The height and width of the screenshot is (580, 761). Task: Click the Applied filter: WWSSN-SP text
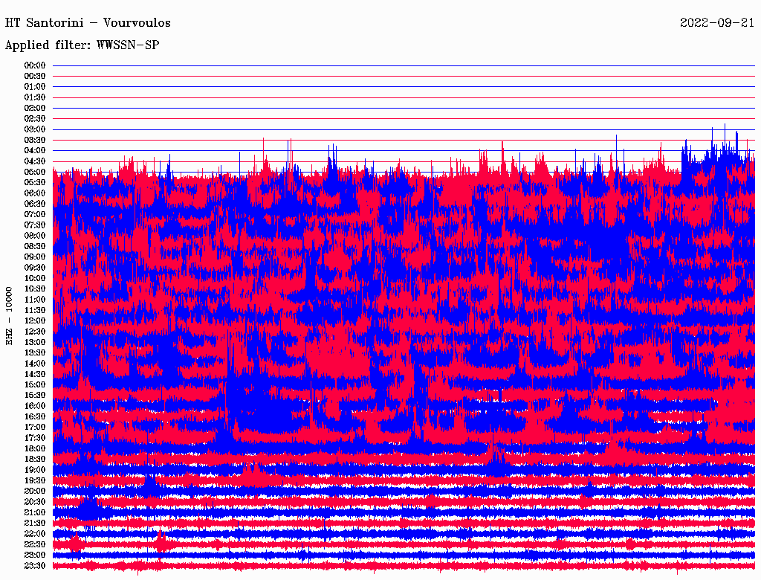82,45
